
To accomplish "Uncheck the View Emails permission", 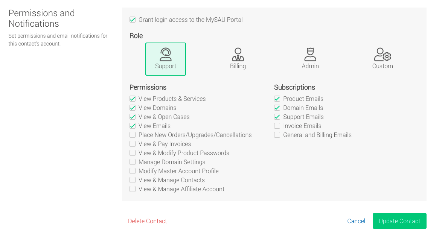I will point(133,126).
